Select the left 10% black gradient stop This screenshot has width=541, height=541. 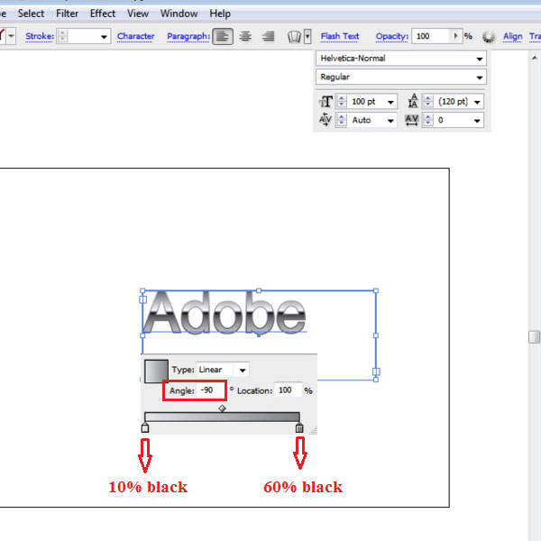click(145, 427)
